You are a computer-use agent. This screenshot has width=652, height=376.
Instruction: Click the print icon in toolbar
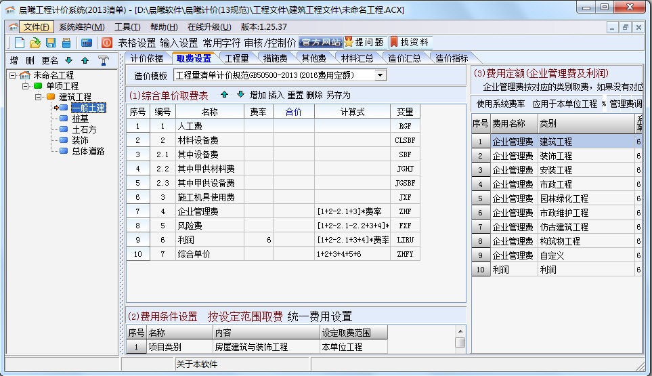[x=66, y=43]
